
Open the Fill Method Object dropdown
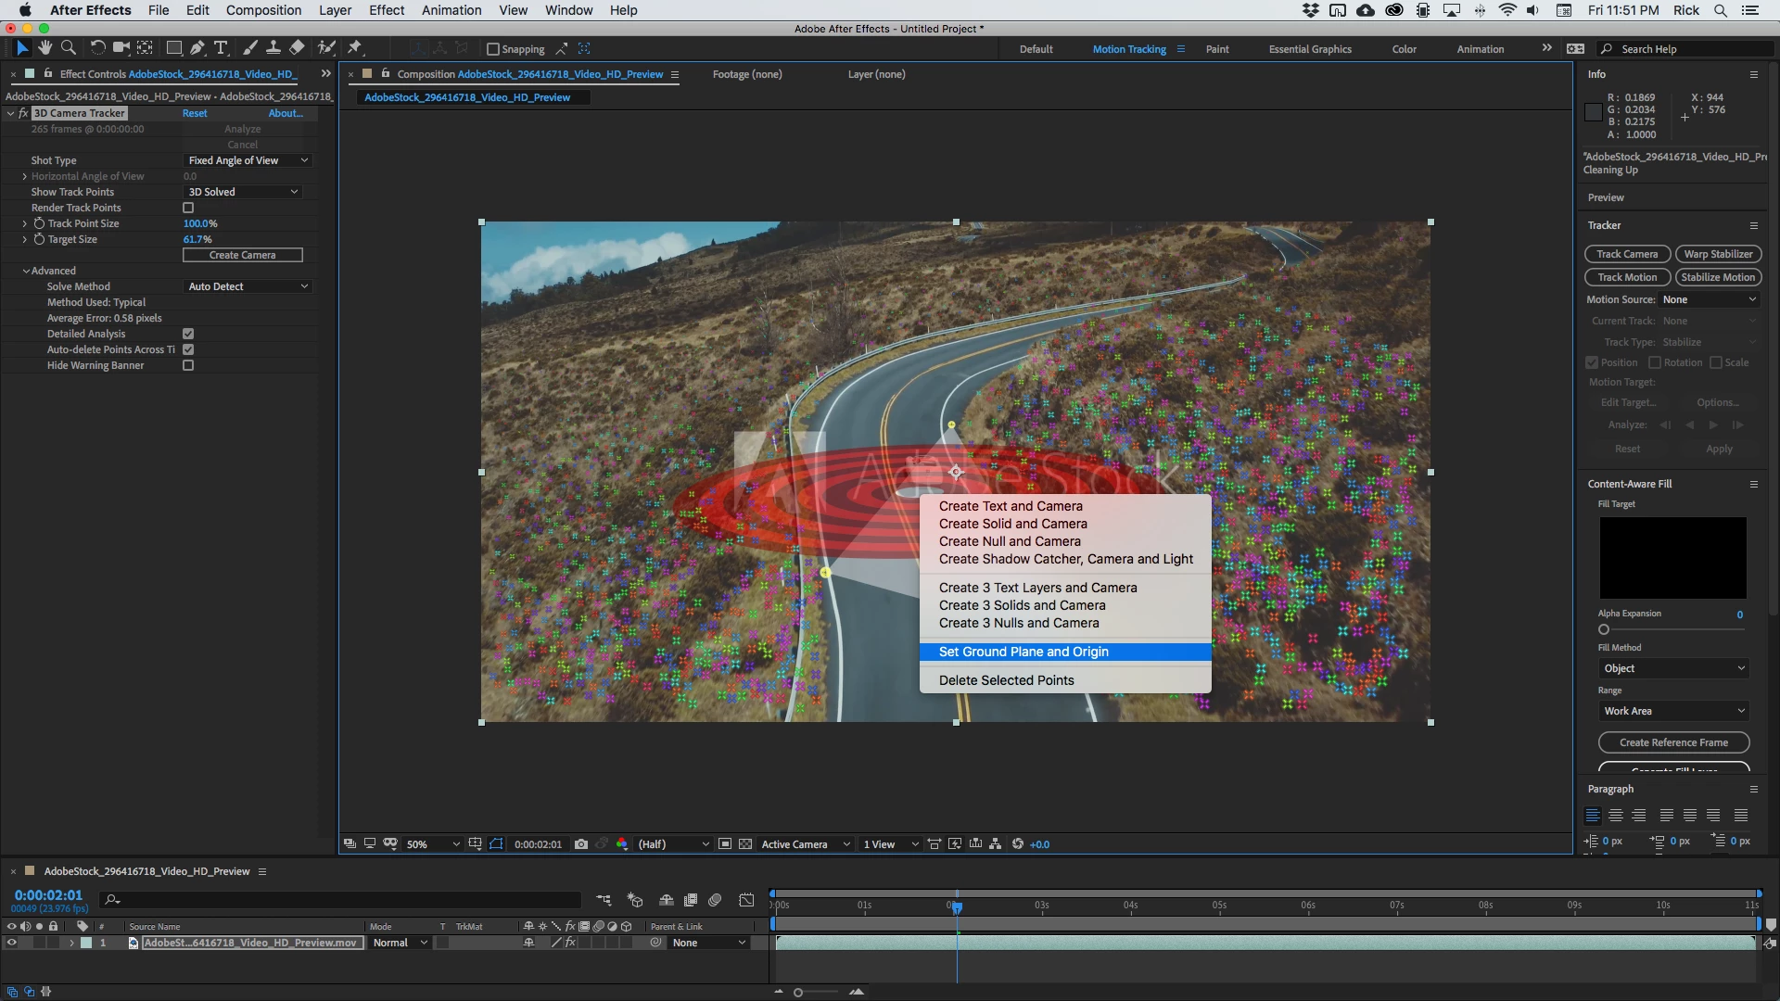coord(1673,668)
